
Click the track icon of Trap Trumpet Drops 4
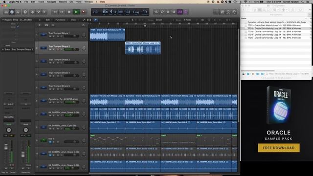(44, 74)
